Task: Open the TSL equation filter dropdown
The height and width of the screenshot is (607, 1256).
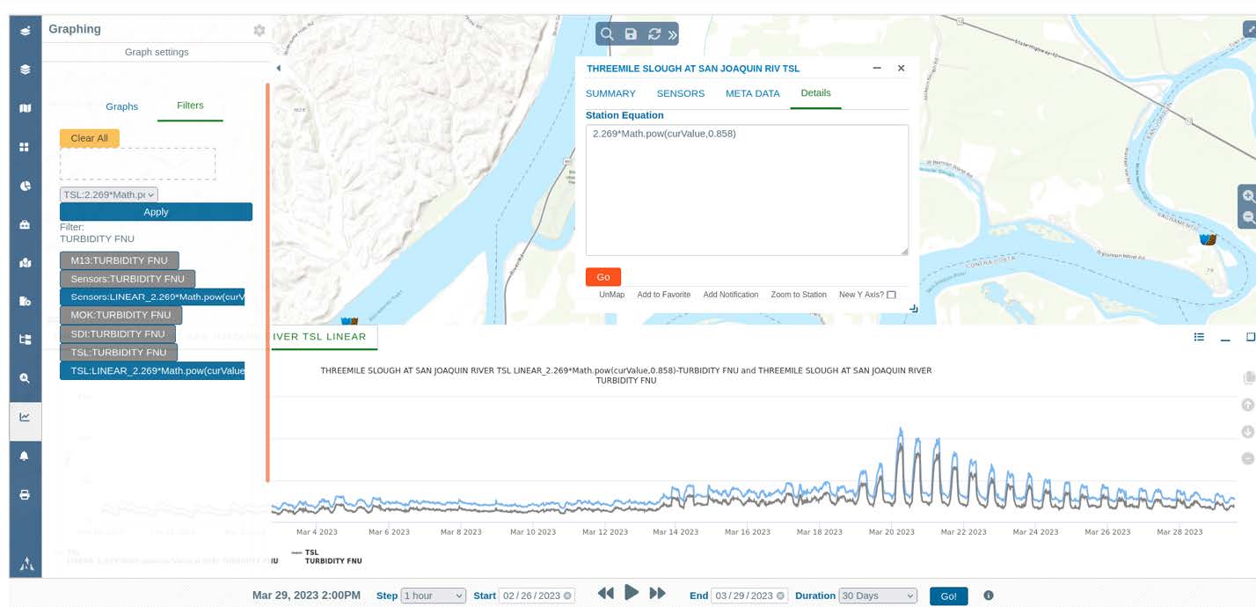Action: (109, 194)
